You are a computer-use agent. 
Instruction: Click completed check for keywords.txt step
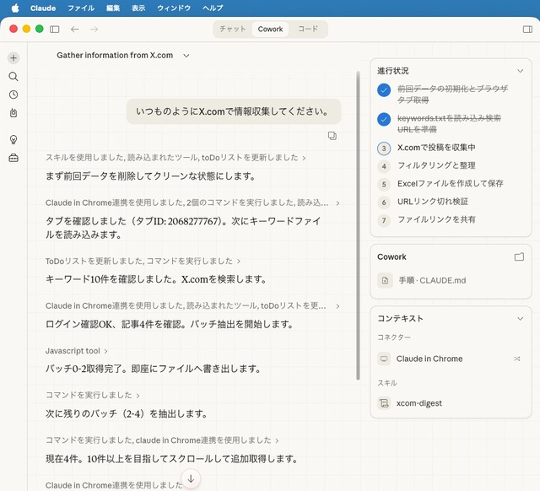[384, 120]
